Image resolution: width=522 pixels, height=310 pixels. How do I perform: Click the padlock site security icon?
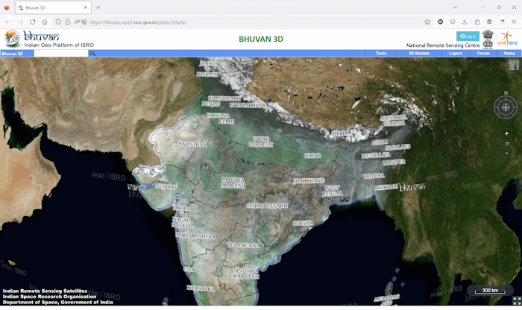[x=68, y=22]
